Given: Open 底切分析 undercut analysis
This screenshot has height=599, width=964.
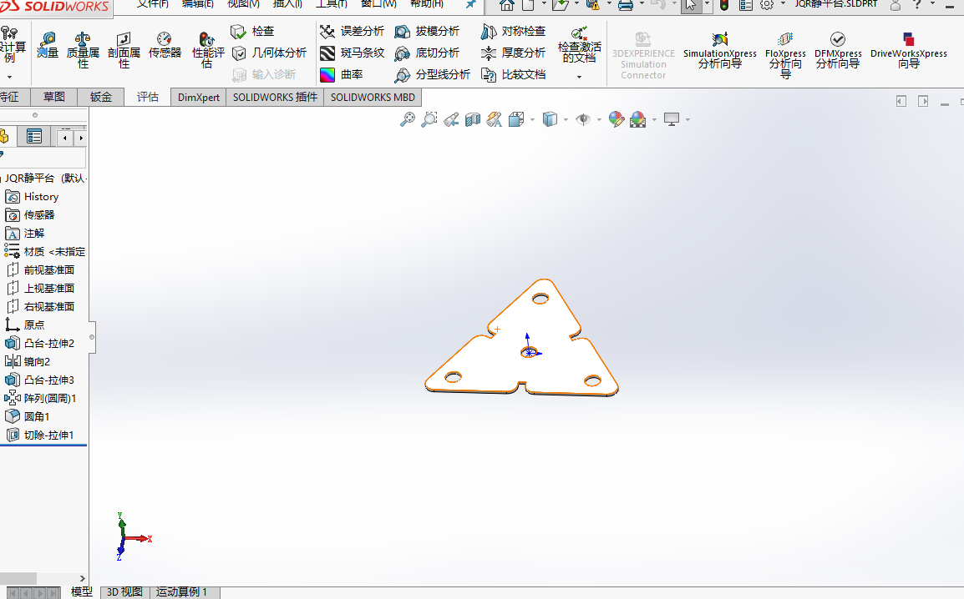Looking at the screenshot, I should 427,53.
